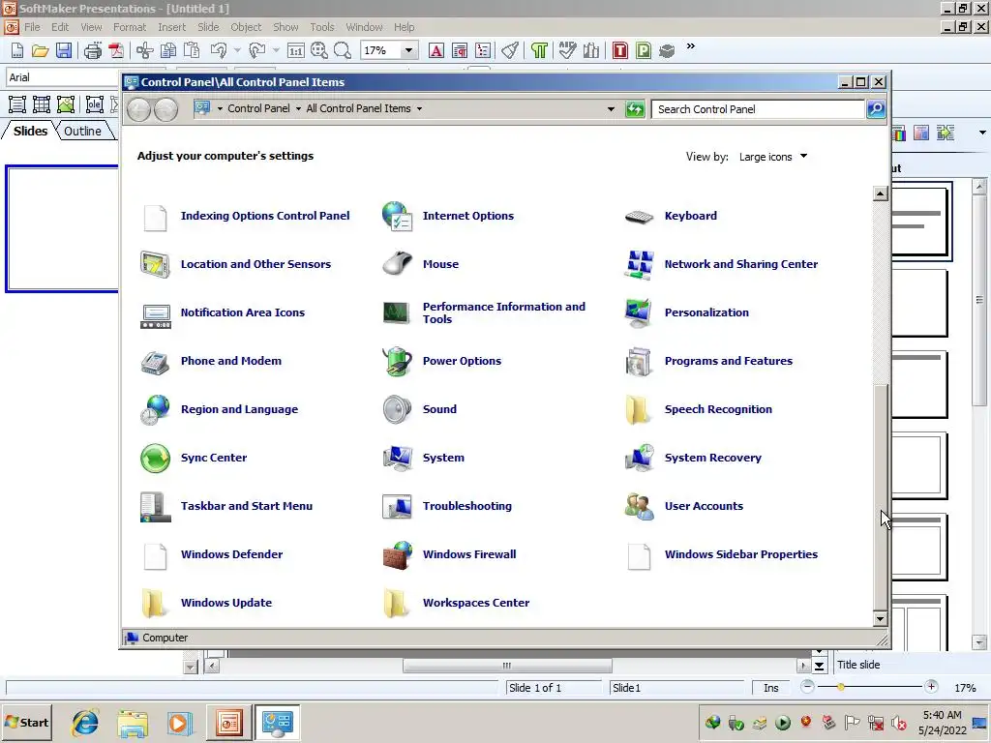Open the Tools menu
Viewport: 991px width, 743px height.
[x=321, y=27]
